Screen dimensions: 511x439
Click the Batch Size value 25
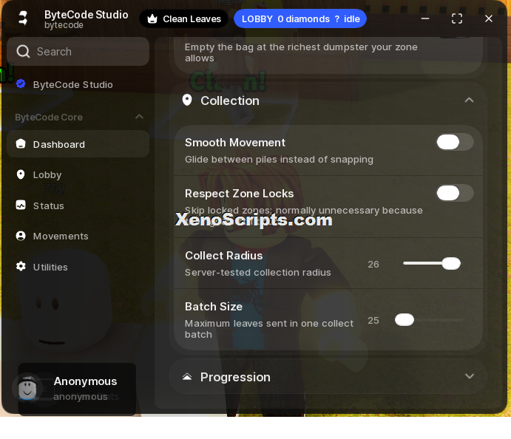(373, 321)
